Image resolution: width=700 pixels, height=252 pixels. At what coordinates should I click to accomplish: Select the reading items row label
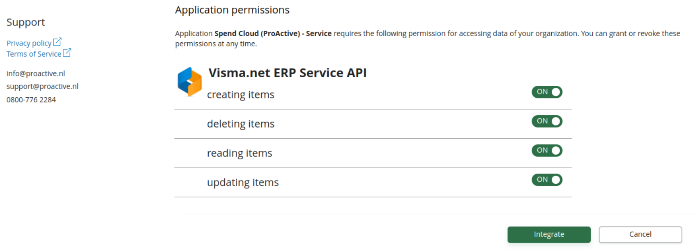click(239, 153)
